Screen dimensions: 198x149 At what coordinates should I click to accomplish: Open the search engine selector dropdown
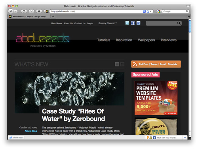pyautogui.click(x=159, y=11)
